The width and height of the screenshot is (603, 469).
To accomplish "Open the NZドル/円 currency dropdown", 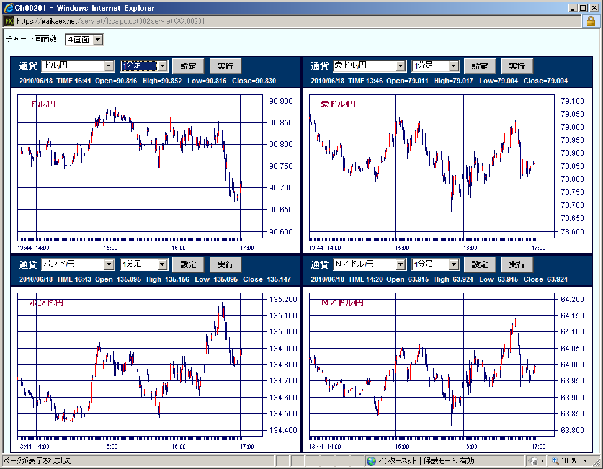I will pyautogui.click(x=401, y=264).
